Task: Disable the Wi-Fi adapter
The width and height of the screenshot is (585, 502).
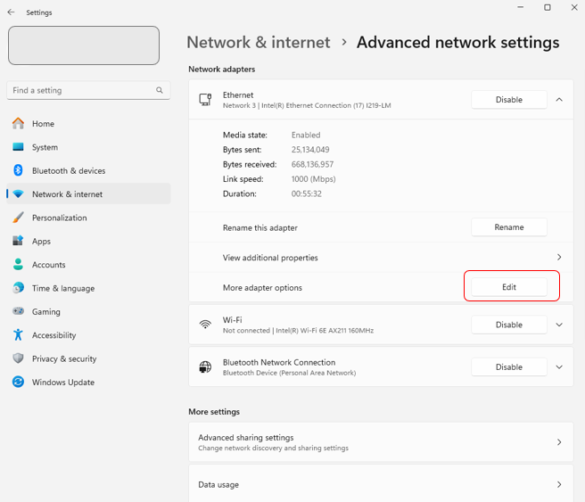Action: pyautogui.click(x=508, y=325)
